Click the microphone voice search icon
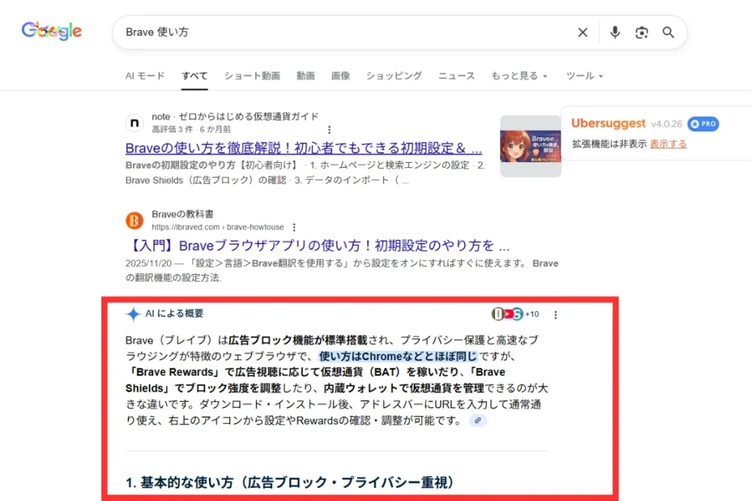751x501 pixels. [615, 32]
